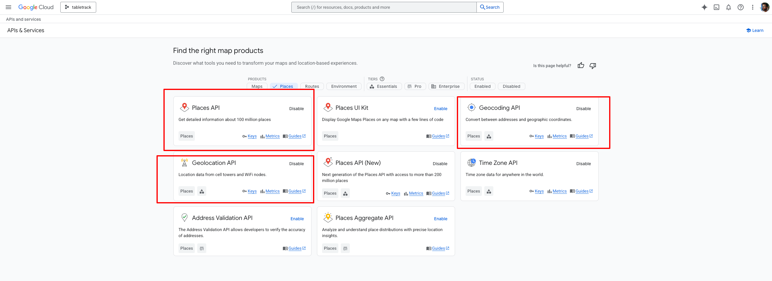Focus the resources search input field
This screenshot has height=281, width=772.
coord(384,7)
